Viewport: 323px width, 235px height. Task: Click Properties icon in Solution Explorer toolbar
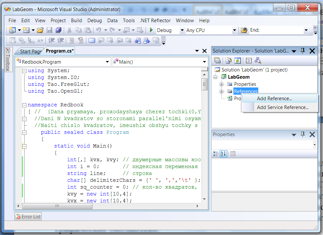(217, 60)
